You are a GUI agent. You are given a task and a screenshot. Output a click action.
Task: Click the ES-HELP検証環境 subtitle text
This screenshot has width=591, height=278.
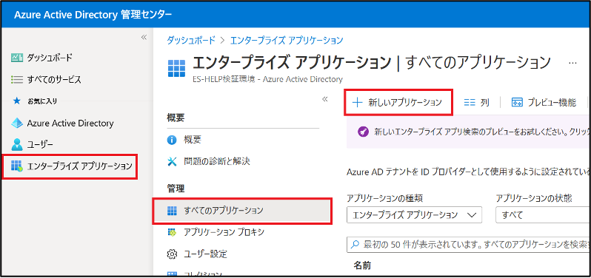pos(267,79)
